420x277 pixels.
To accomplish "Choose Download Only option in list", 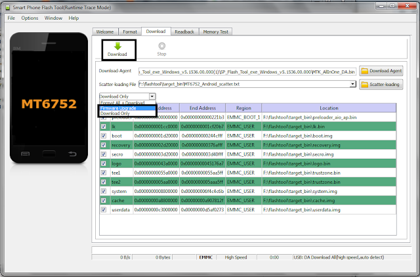I will [127, 114].
